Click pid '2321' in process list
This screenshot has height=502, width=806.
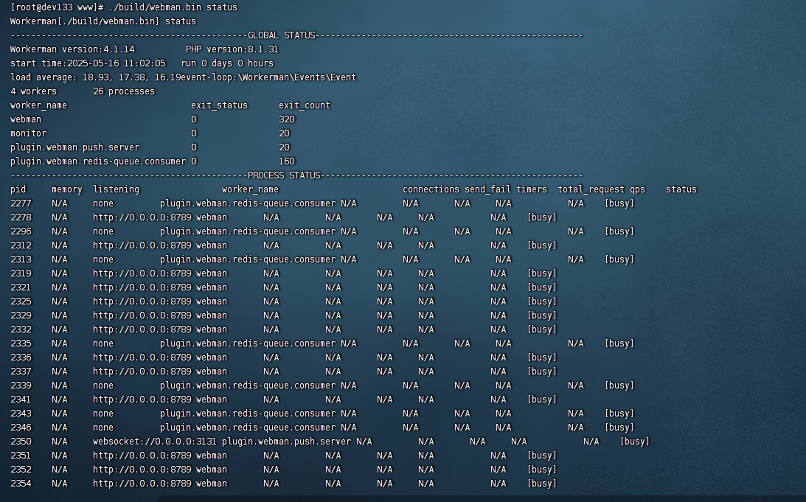pyautogui.click(x=21, y=287)
